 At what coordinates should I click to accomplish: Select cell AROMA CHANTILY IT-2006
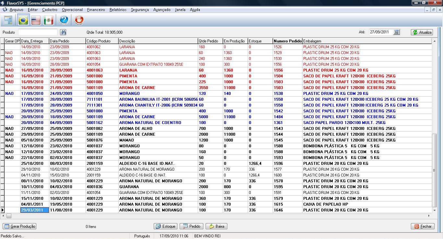[x=158, y=105]
